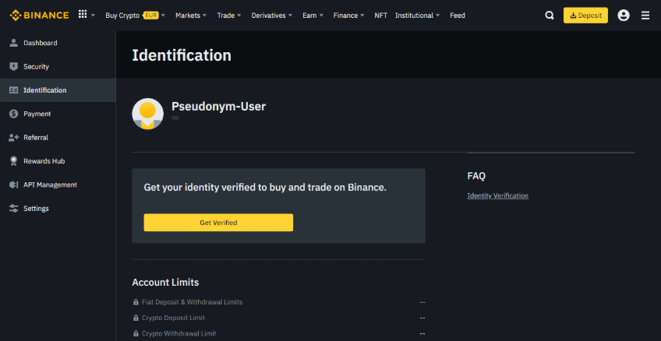The image size is (661, 341).
Task: Click the Rewards Hub medal icon
Action: [x=13, y=161]
